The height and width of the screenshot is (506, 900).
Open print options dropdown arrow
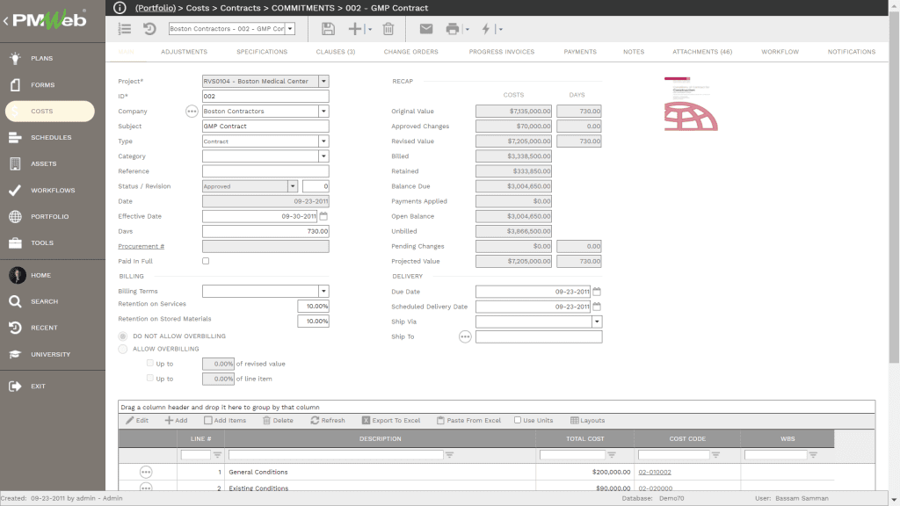(468, 29)
